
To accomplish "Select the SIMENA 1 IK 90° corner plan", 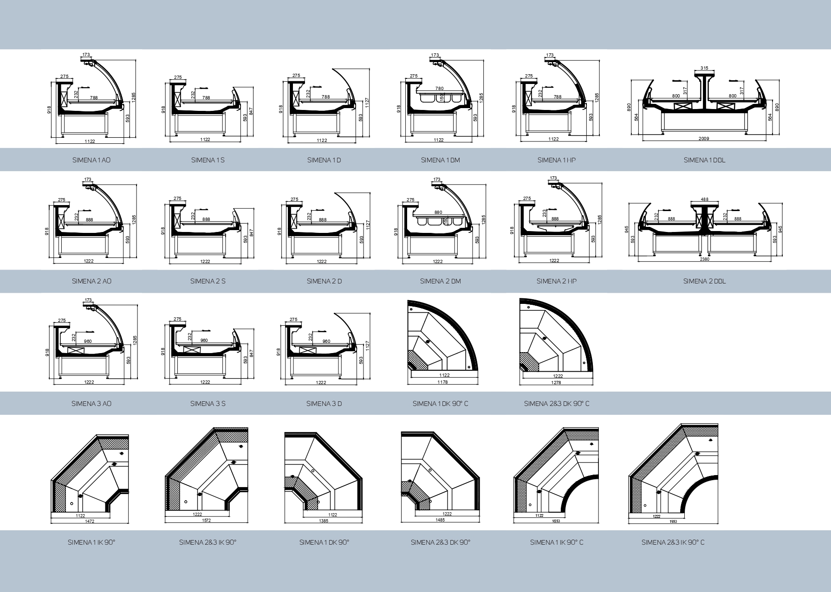I will (89, 478).
